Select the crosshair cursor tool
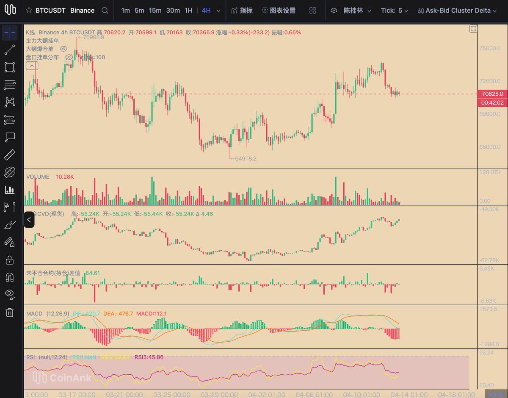 (9, 33)
